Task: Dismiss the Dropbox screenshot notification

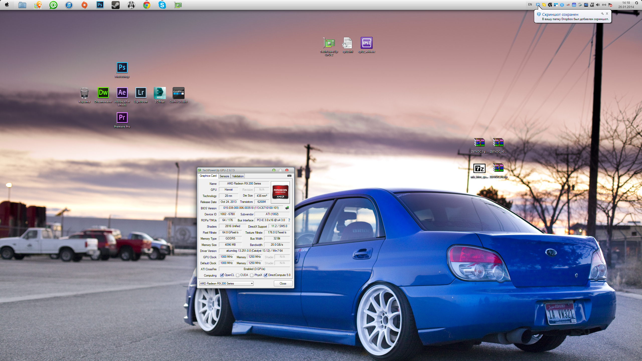Action: point(607,14)
